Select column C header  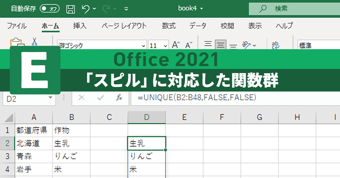click(x=109, y=117)
